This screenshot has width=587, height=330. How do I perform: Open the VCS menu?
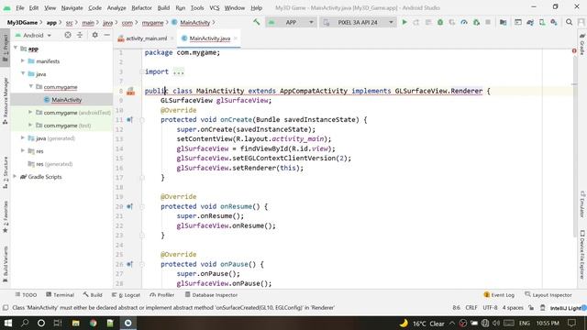(214, 7)
